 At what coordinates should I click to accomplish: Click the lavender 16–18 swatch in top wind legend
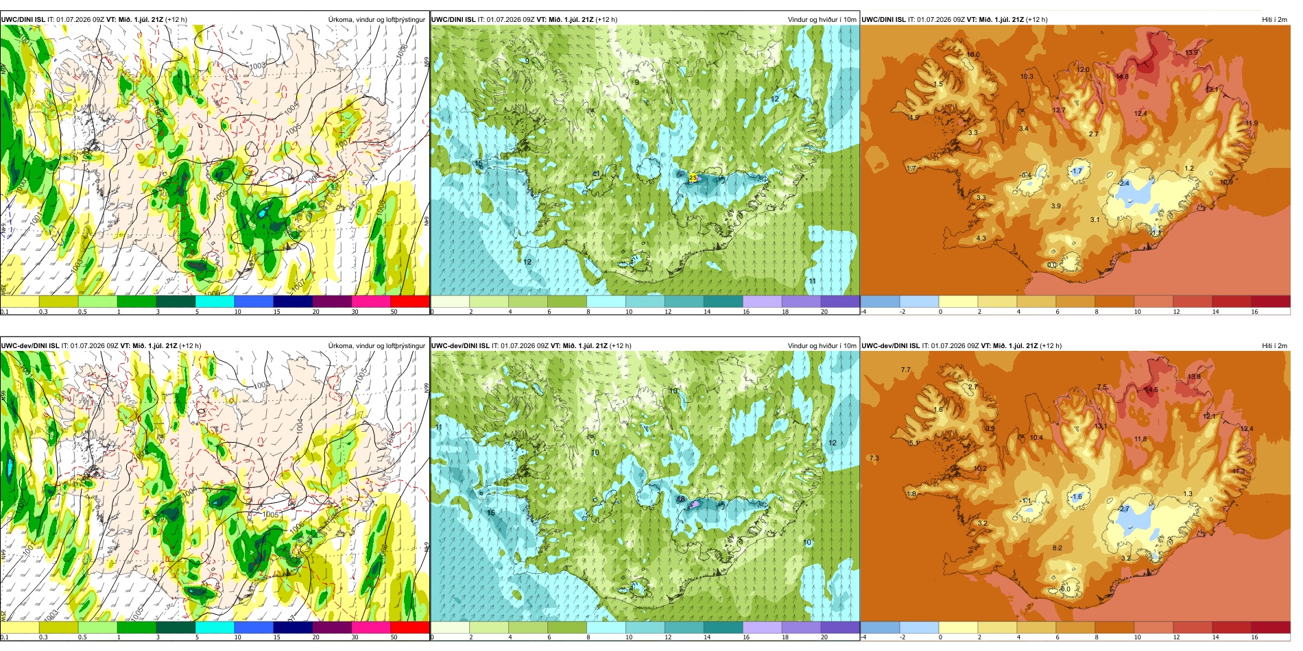click(x=762, y=302)
